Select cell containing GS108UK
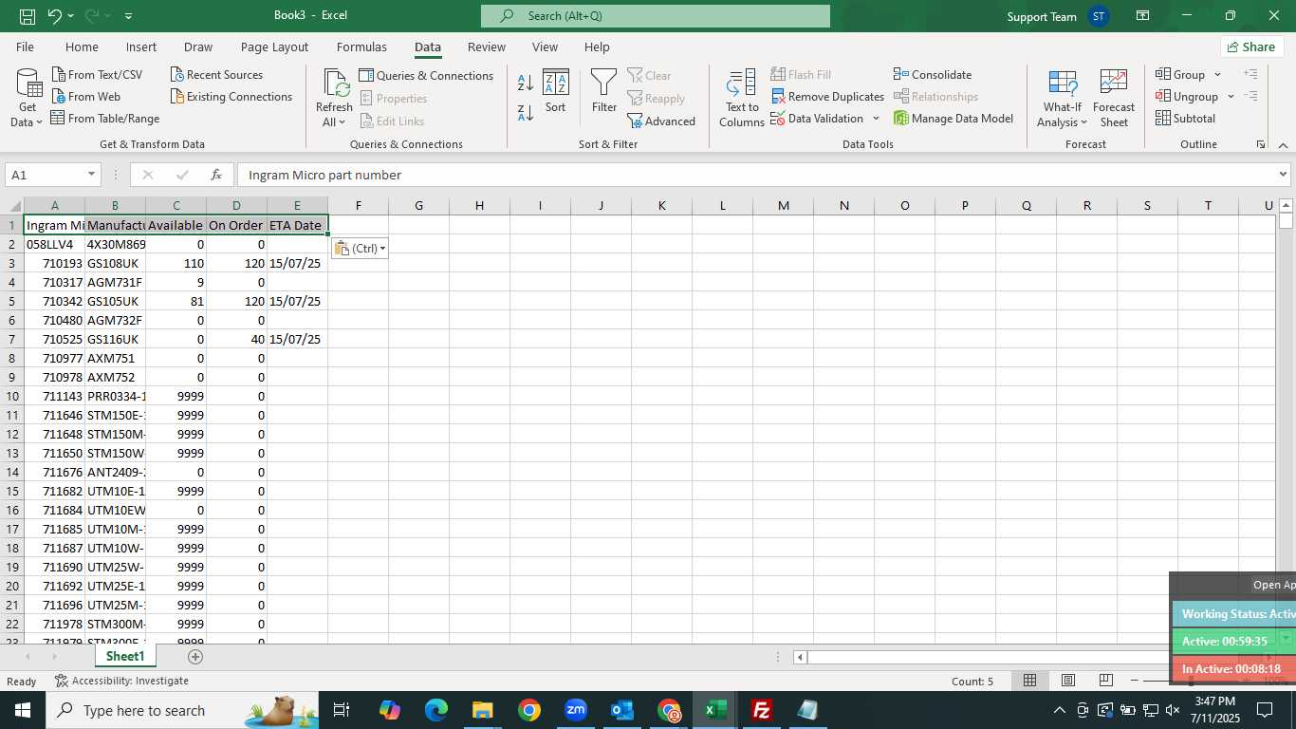The width and height of the screenshot is (1296, 729). (115, 263)
